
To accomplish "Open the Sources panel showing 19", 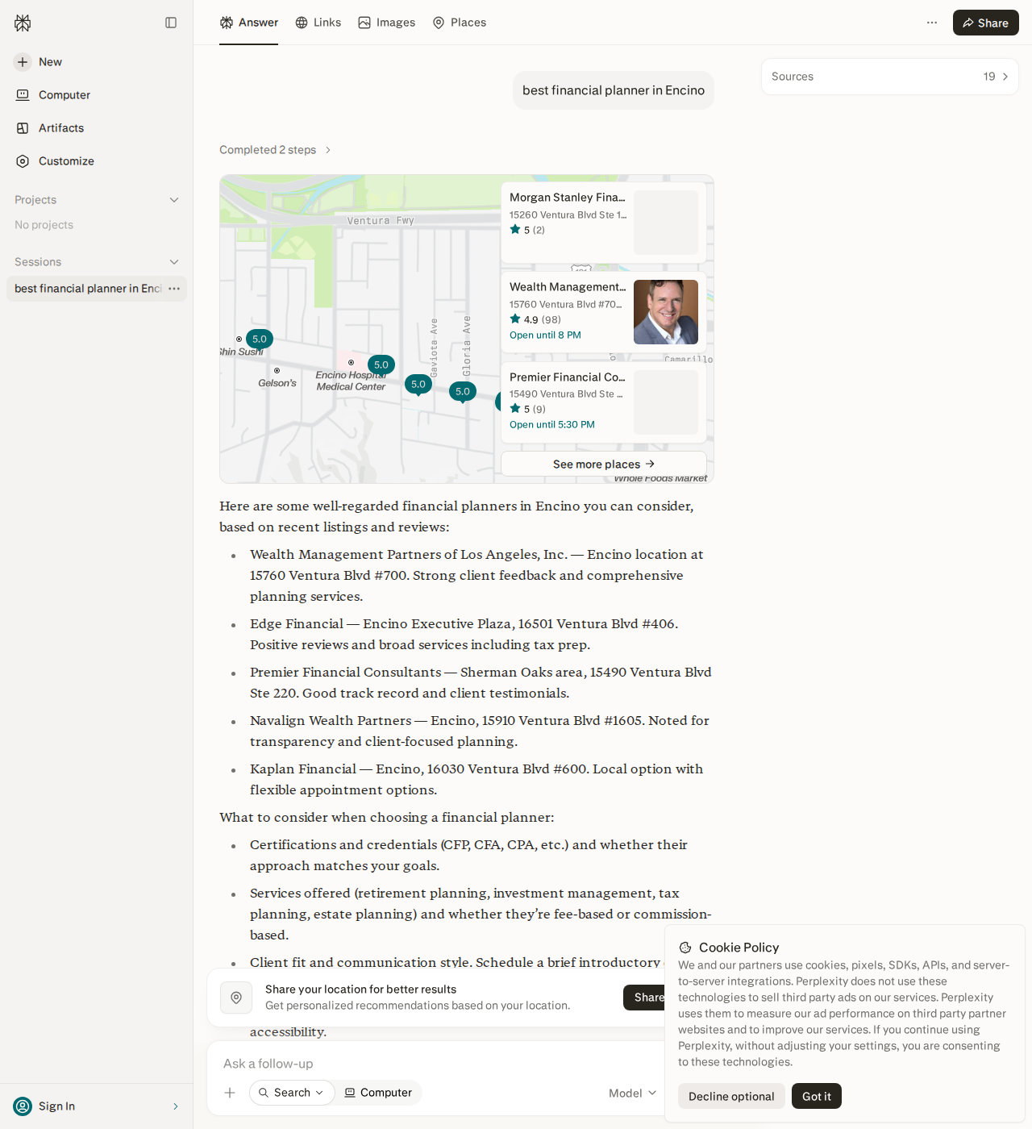I will 890,77.
